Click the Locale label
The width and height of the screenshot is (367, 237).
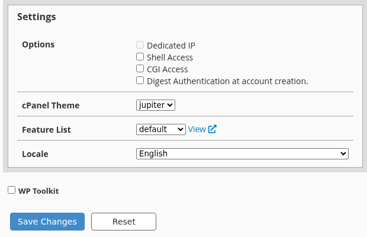point(35,154)
